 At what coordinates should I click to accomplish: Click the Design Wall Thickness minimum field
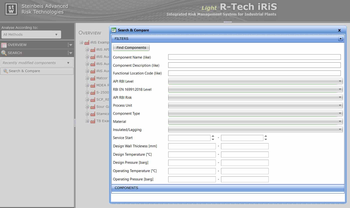(x=192, y=146)
